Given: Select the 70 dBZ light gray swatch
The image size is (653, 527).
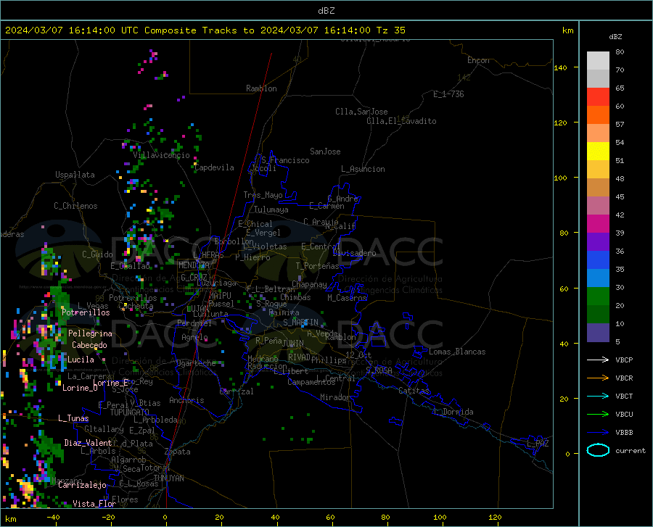Looking at the screenshot, I should click(598, 78).
